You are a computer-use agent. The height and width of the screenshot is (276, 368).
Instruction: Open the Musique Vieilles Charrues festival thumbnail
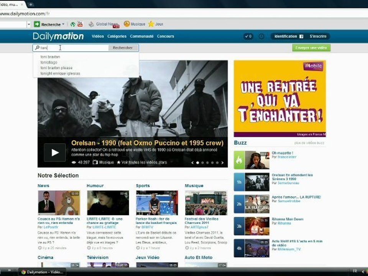point(206,203)
